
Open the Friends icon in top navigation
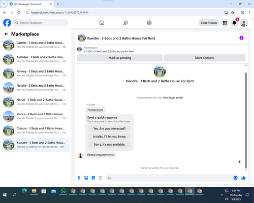pyautogui.click(x=125, y=23)
